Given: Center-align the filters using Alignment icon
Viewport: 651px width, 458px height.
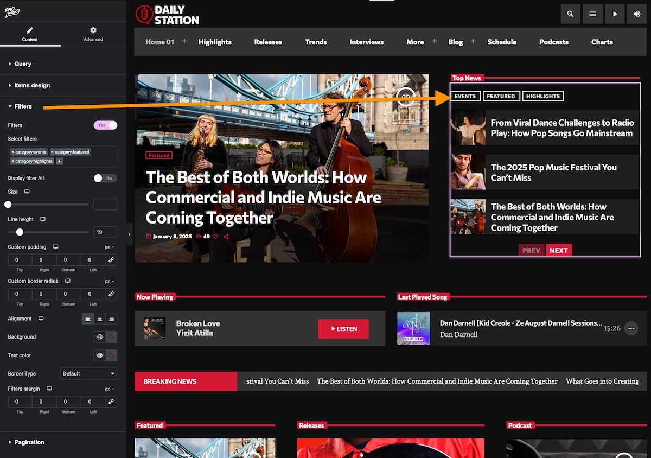Looking at the screenshot, I should [x=100, y=319].
